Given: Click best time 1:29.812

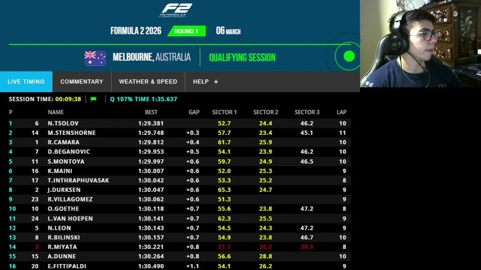Looking at the screenshot, I should 151,142.
